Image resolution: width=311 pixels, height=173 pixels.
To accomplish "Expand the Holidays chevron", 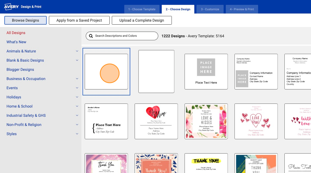I will click(77, 97).
